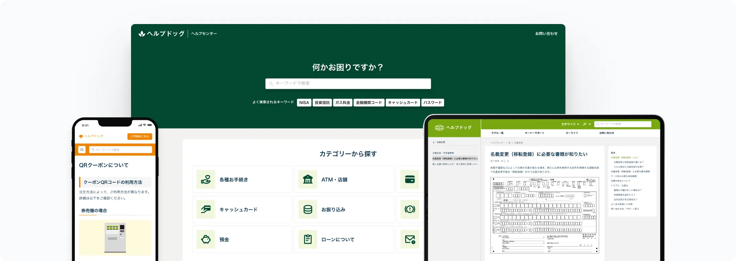
Task: Click the circled exclamation alert icon
Action: point(410,209)
